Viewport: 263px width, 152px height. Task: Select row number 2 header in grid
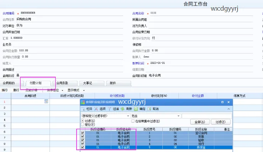[5, 108]
